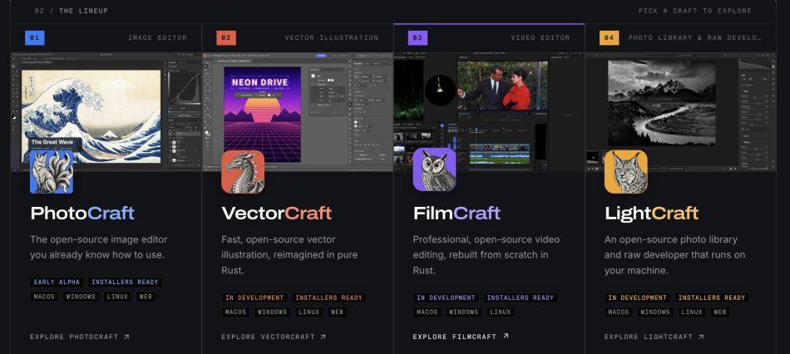This screenshot has height=354, width=790.
Task: Click the IMAGE EDITOR category label
Action: coord(157,37)
